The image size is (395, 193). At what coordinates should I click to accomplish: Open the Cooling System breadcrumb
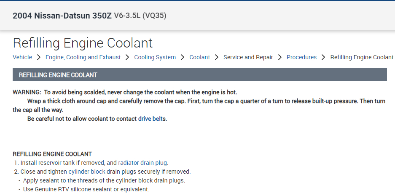pos(155,57)
